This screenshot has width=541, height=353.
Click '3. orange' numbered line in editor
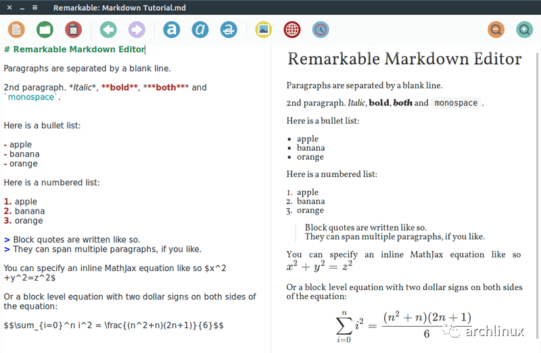(x=24, y=220)
